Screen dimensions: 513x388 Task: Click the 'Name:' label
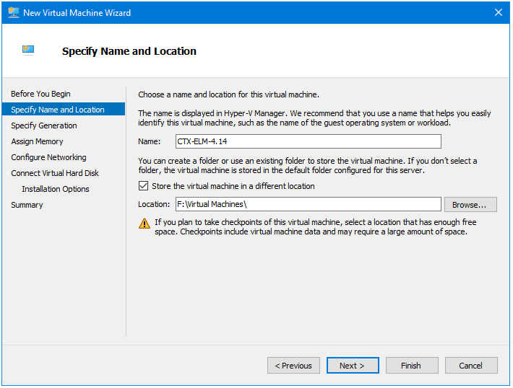pos(149,142)
